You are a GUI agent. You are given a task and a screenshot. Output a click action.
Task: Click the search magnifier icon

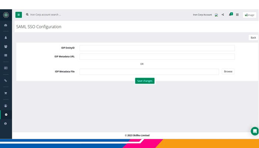[x=27, y=14]
